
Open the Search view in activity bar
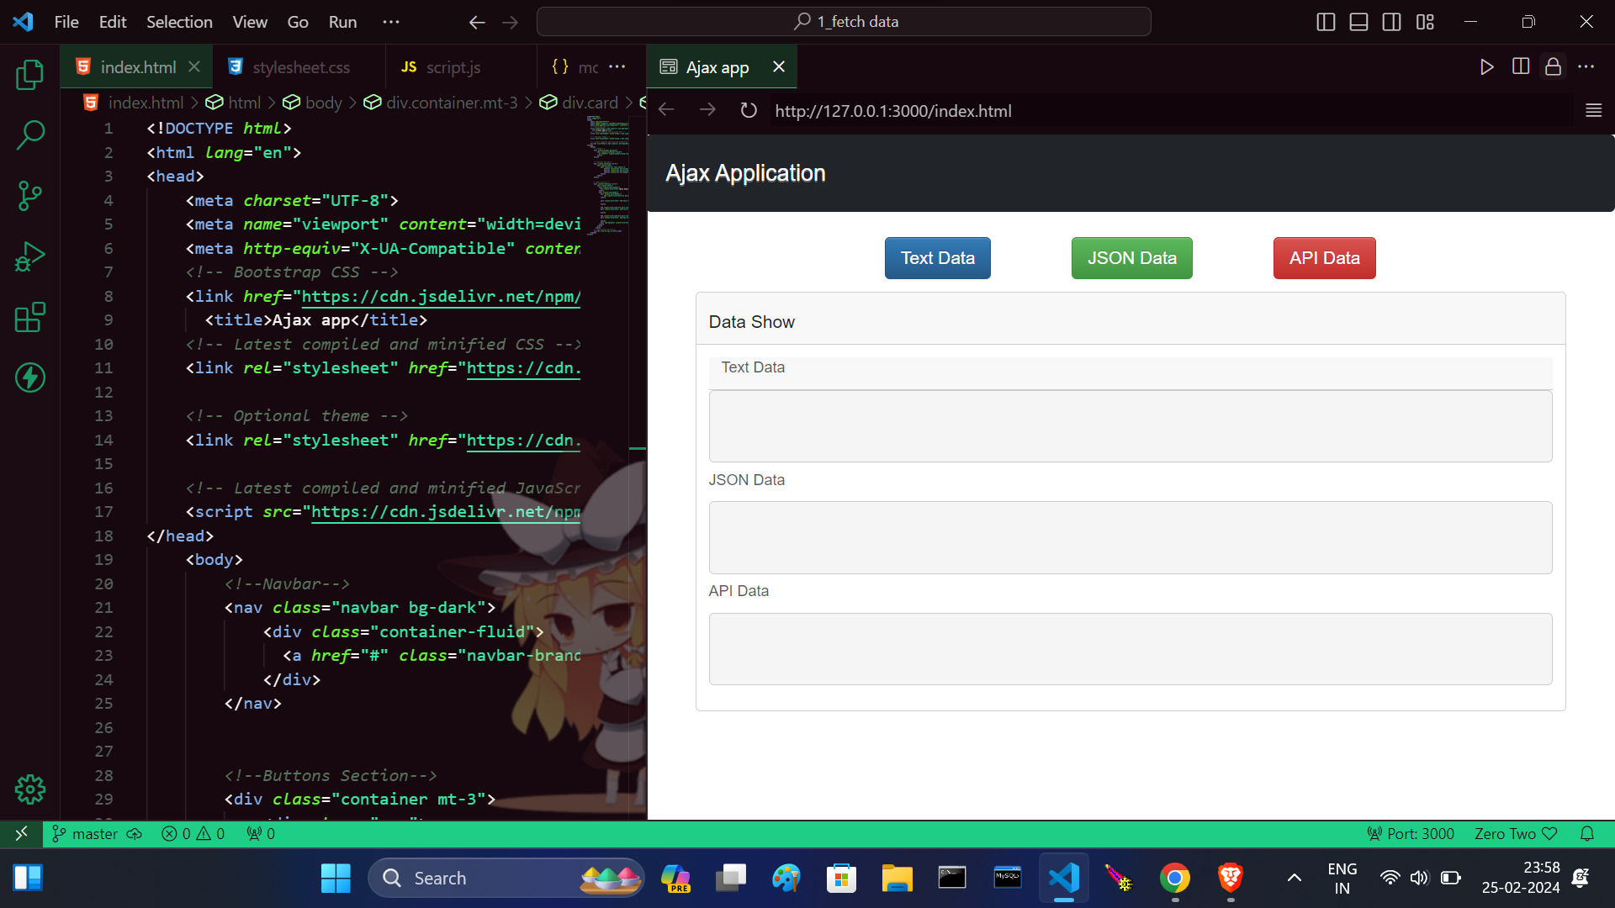[x=29, y=135]
